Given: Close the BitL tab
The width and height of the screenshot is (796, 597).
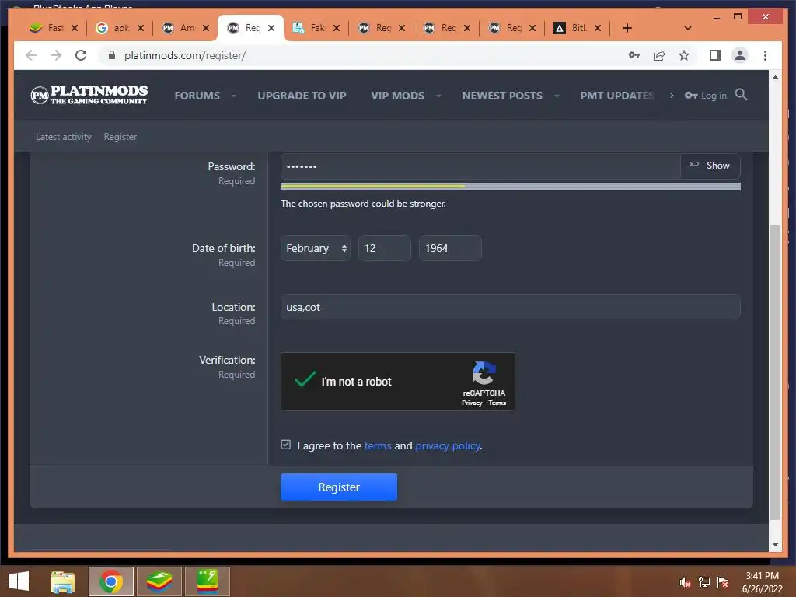Looking at the screenshot, I should 598,28.
